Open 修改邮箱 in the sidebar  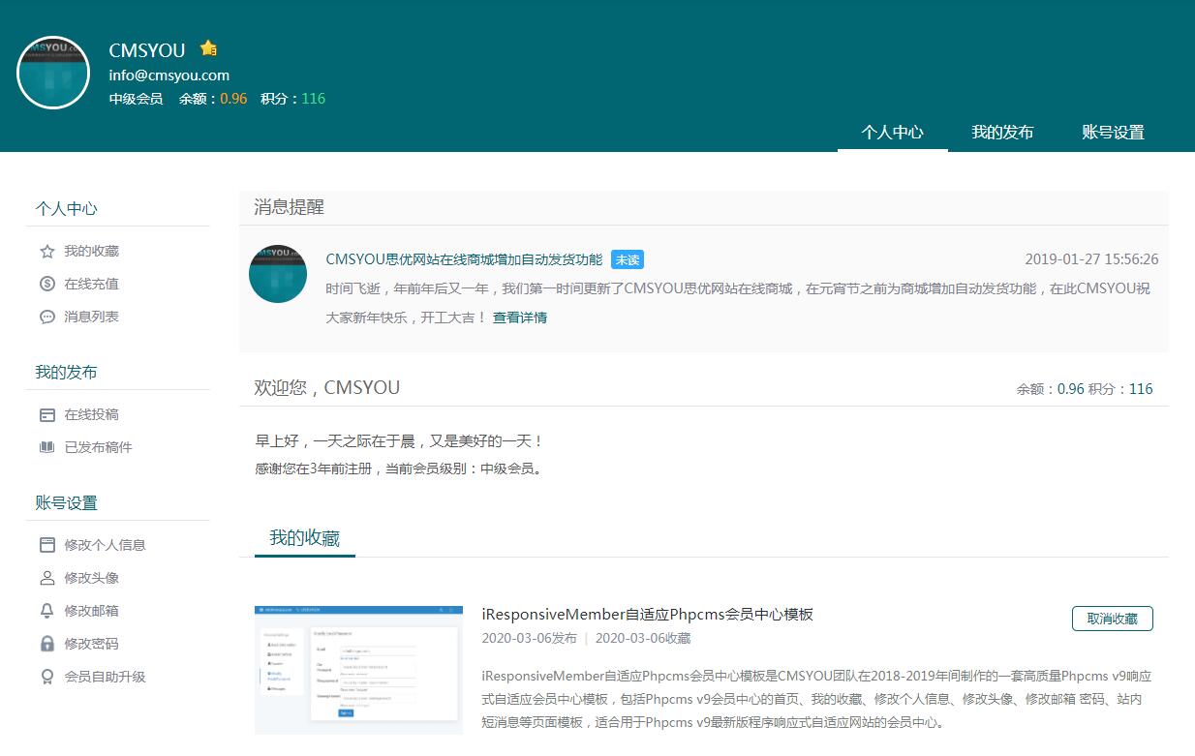pyautogui.click(x=92, y=612)
